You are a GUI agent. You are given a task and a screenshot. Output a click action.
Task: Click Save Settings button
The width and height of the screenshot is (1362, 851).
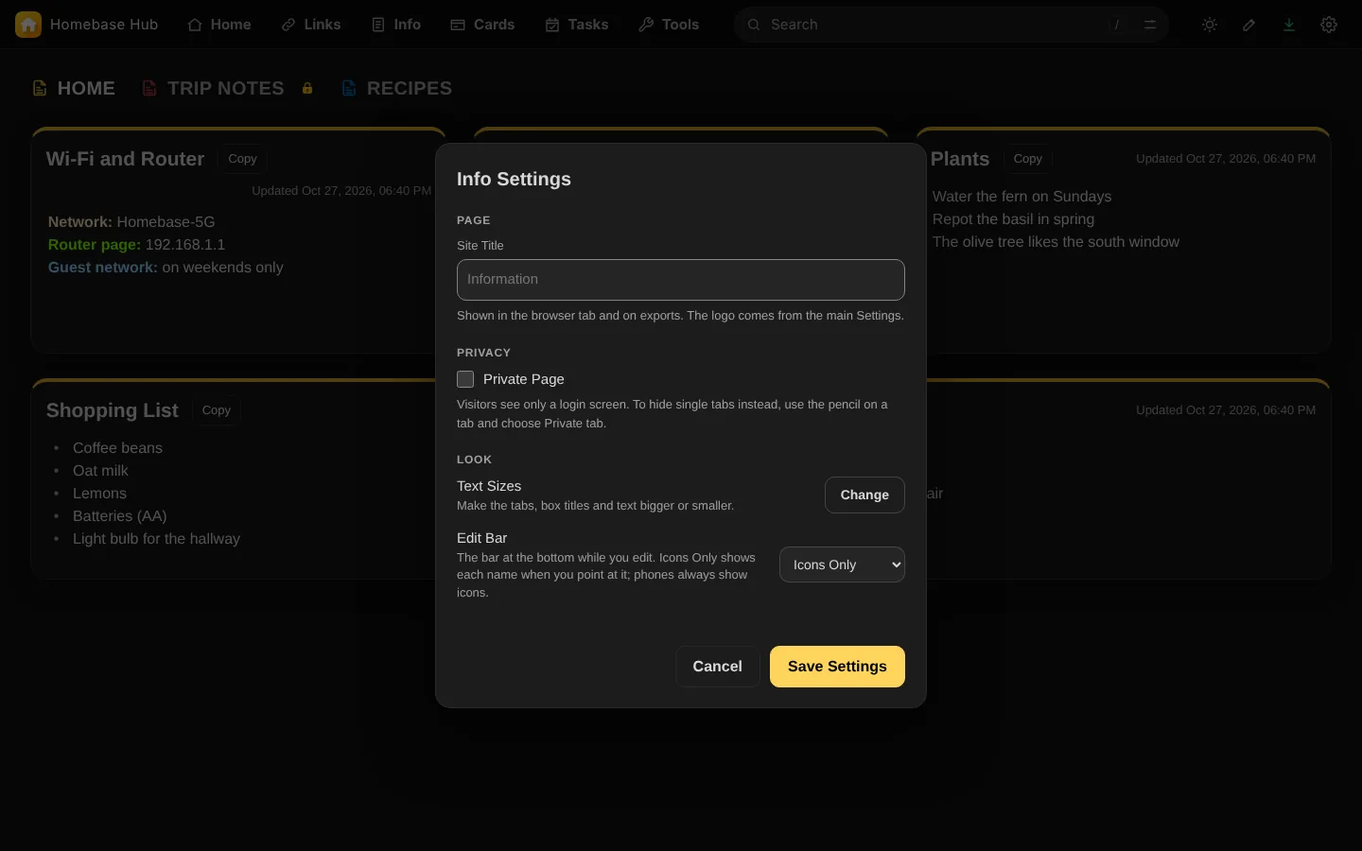coord(837,667)
